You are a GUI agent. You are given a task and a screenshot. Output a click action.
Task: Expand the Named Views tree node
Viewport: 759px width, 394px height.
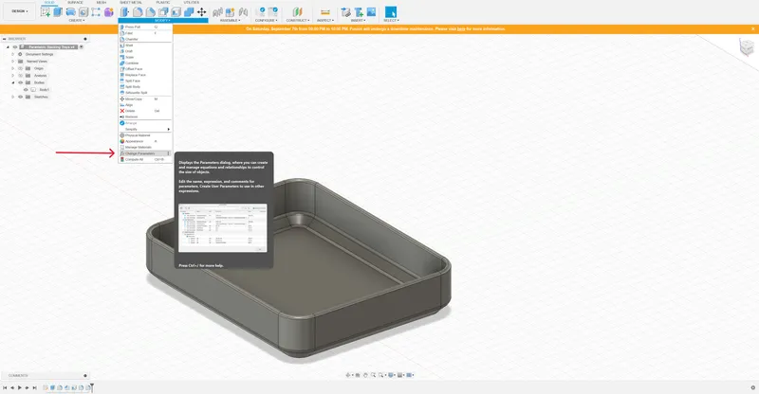click(x=13, y=62)
